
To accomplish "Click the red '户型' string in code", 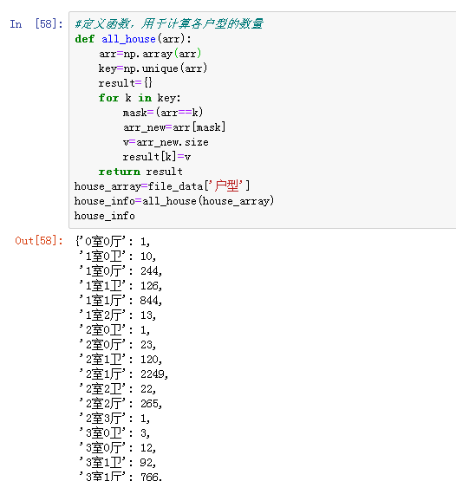I will (228, 185).
